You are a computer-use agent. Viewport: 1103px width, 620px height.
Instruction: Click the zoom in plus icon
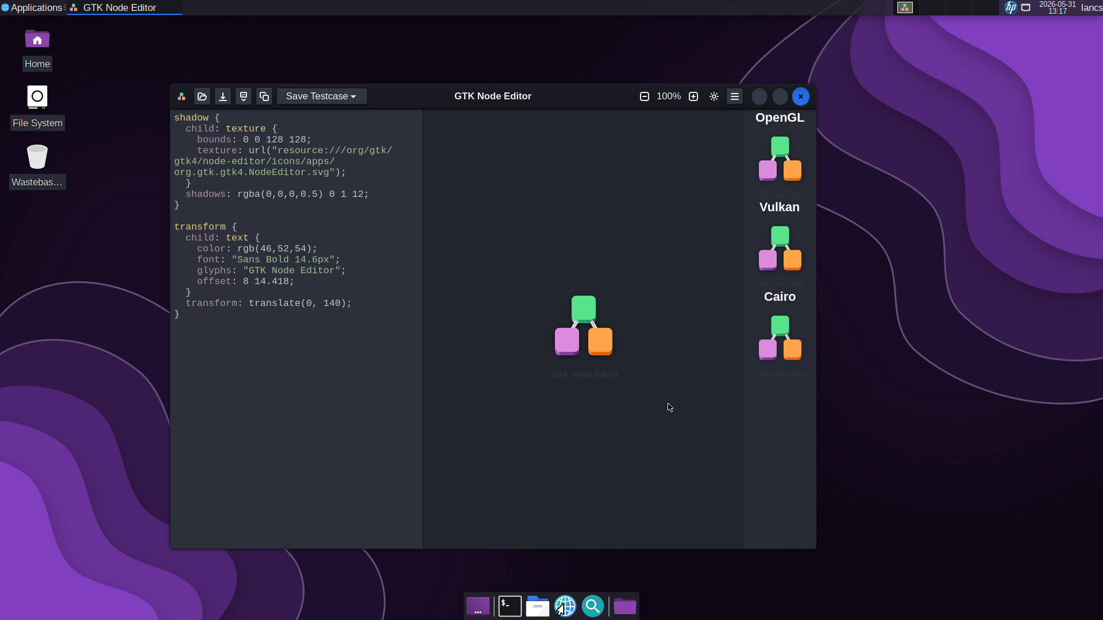[693, 96]
